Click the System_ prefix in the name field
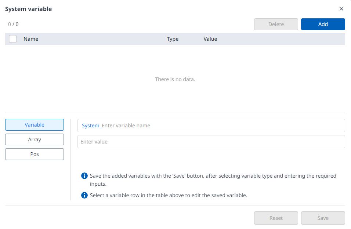Viewport: 351px width, 229px height. coord(91,126)
